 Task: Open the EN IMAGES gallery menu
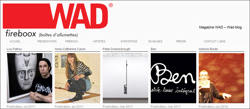point(155,41)
